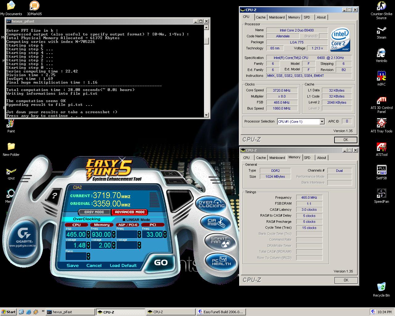Image resolution: width=395 pixels, height=316 pixels.
Task: Click the CPU FSB 465.00 value field
Action: (x=76, y=235)
